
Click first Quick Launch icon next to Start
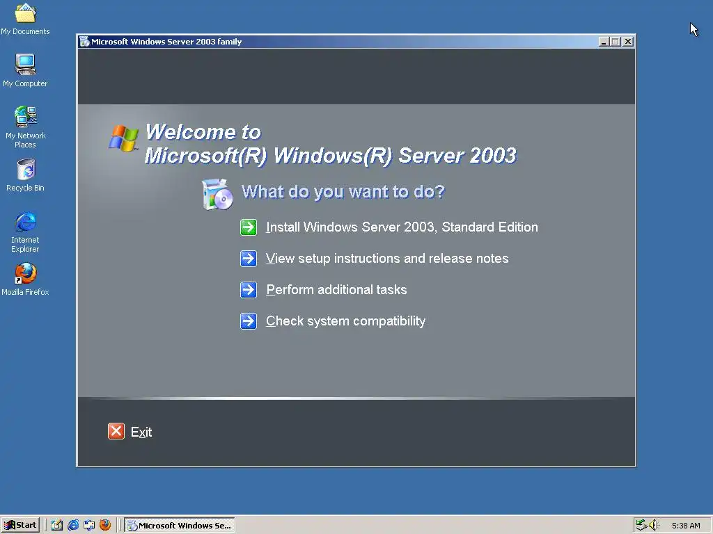pos(57,526)
